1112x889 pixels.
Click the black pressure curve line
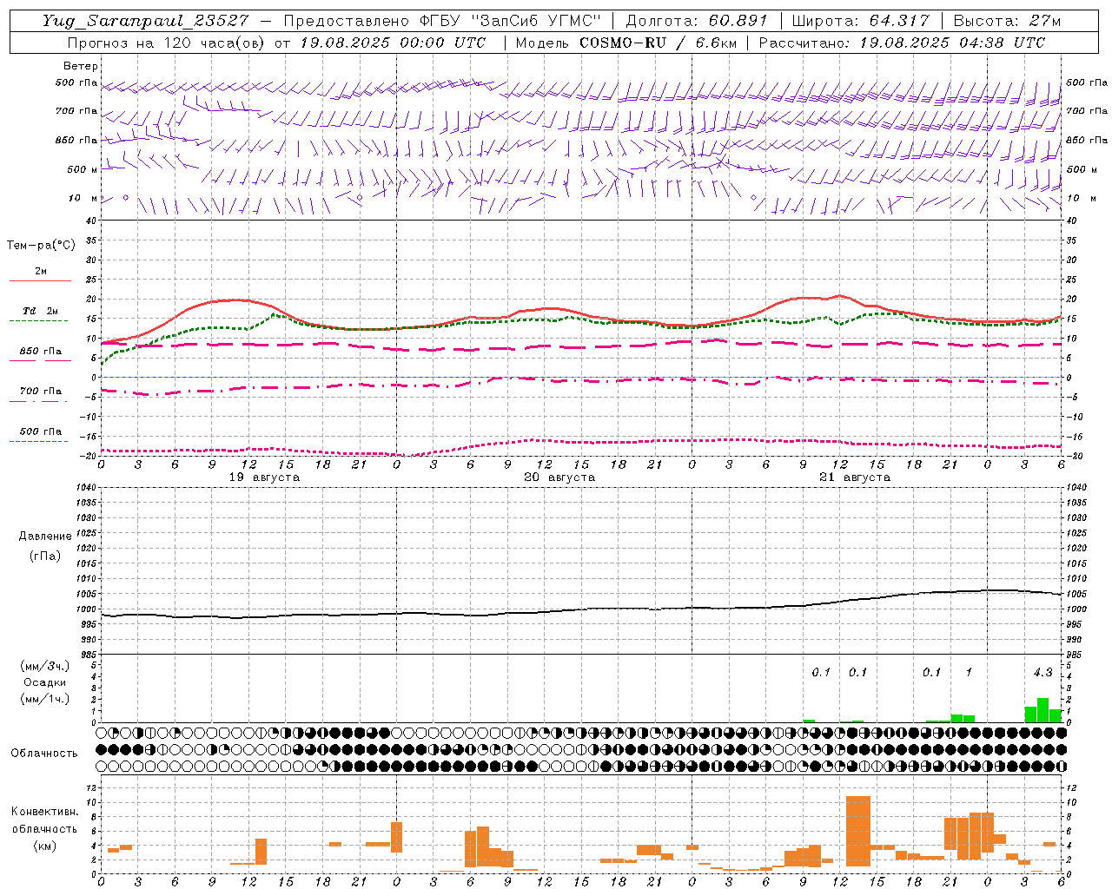click(x=581, y=609)
